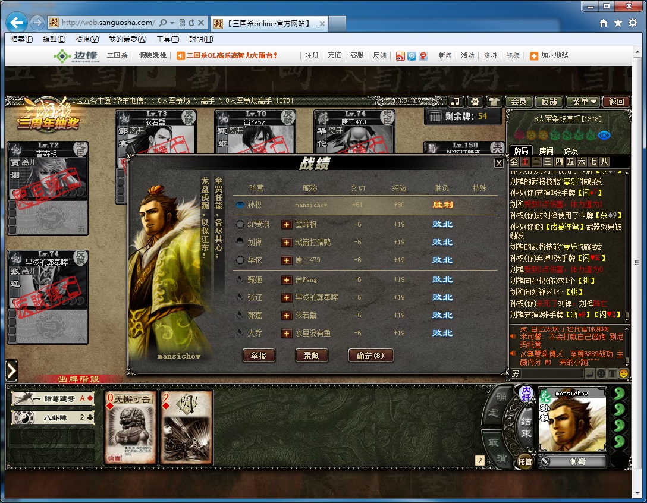Click the browser back arrow button
This screenshot has width=647, height=503.
click(x=17, y=23)
